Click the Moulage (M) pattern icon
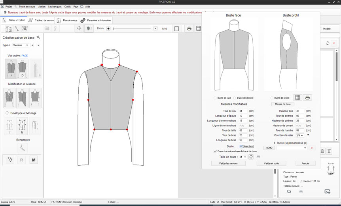 (x=23, y=126)
